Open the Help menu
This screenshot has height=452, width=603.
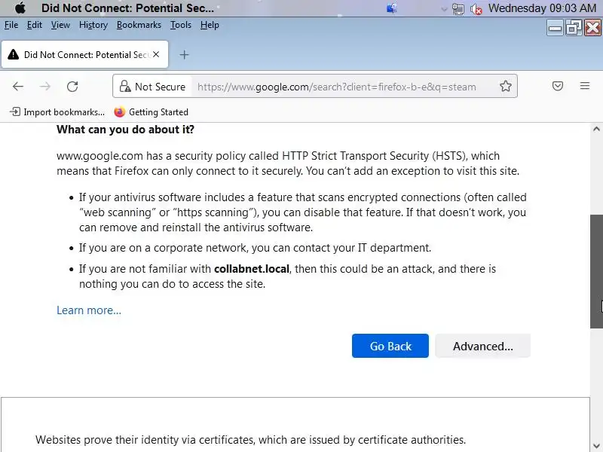(x=210, y=25)
